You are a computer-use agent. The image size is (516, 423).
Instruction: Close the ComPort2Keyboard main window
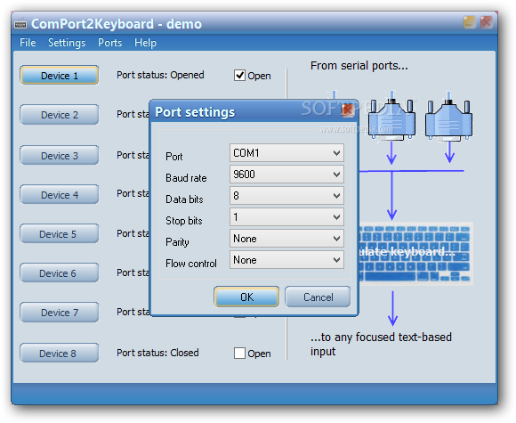pyautogui.click(x=486, y=22)
